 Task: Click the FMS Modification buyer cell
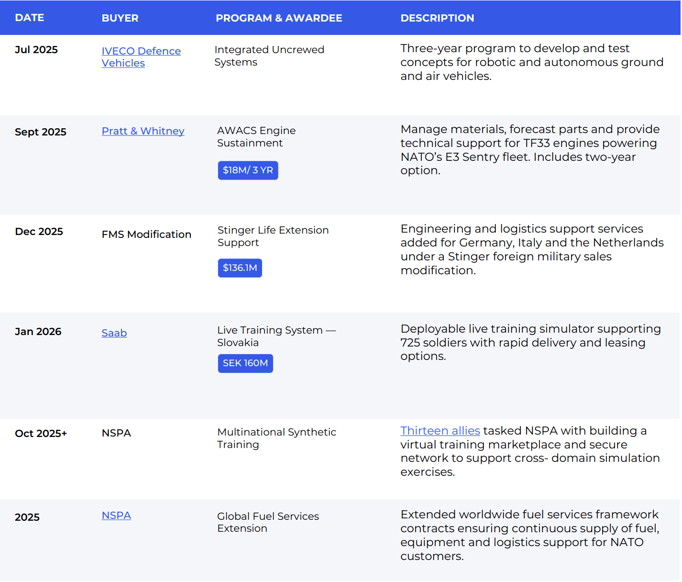click(146, 235)
